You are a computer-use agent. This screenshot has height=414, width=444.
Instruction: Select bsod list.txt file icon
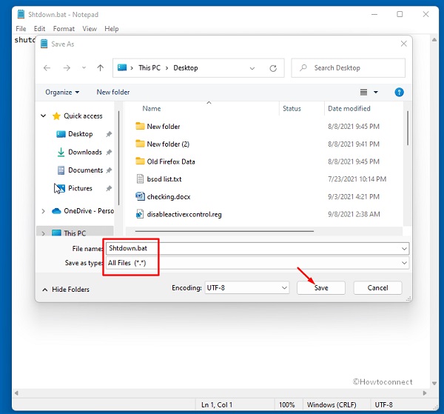[x=140, y=179]
